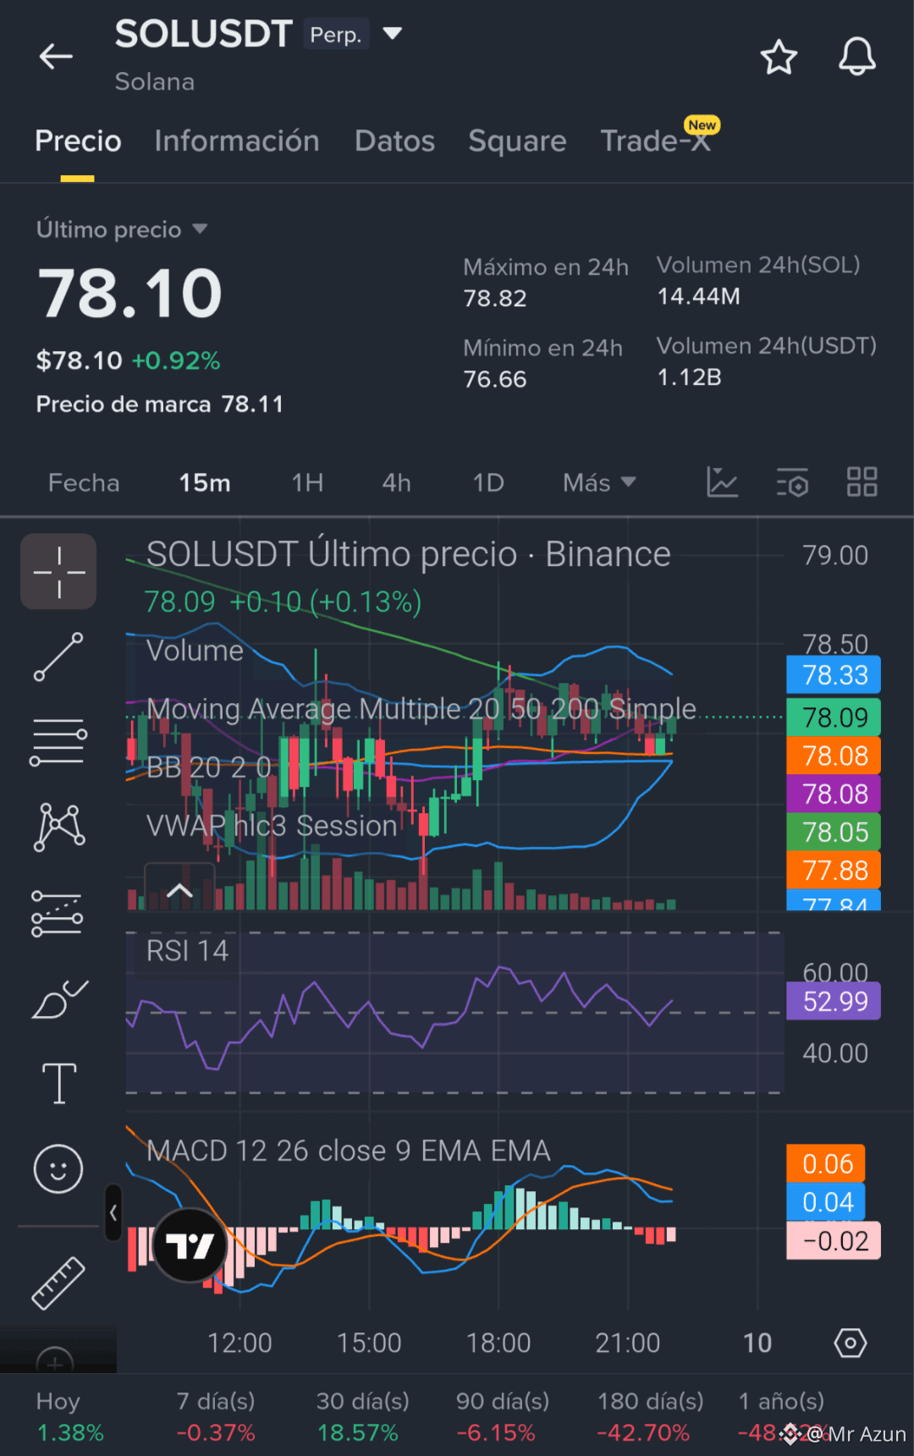
Task: Open the Trade-X tab
Action: click(656, 140)
